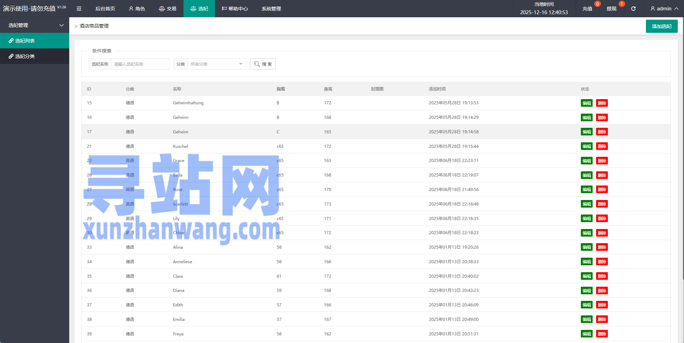Click the sidebar collapse hamburger icon

point(79,9)
